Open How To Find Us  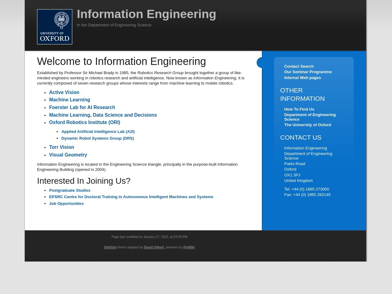[299, 109]
